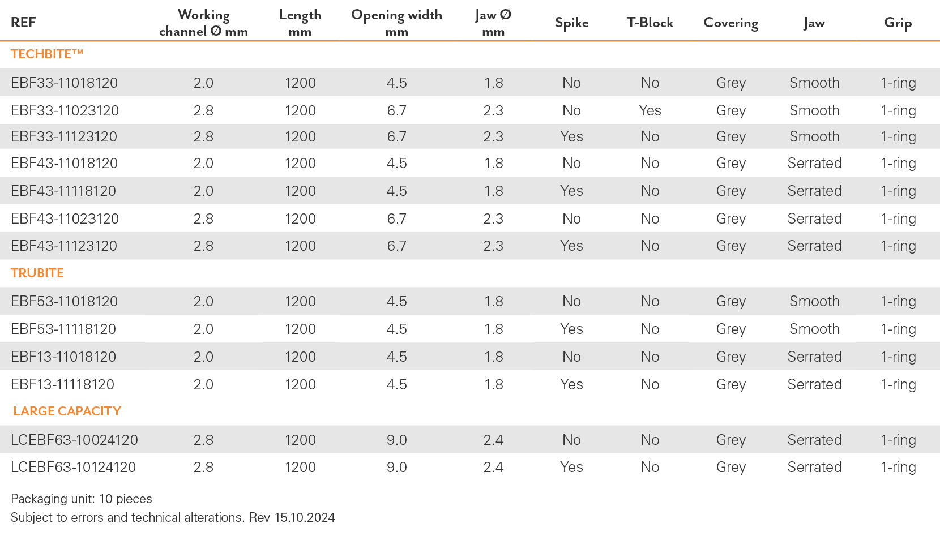Select reference LCEBF63-10124120

tap(74, 467)
